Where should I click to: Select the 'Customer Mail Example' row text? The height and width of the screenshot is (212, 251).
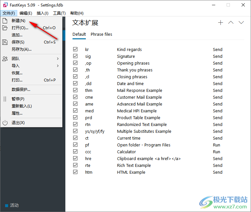point(139,97)
